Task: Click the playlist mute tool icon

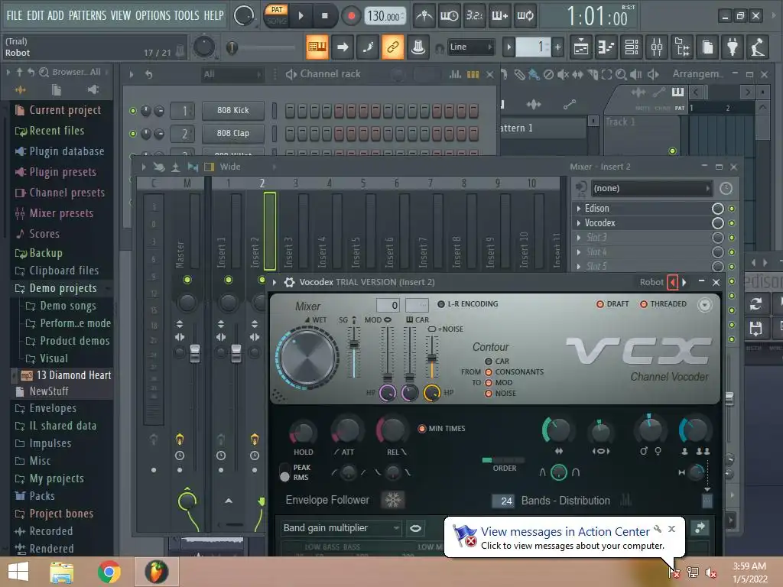Action: pyautogui.click(x=563, y=74)
